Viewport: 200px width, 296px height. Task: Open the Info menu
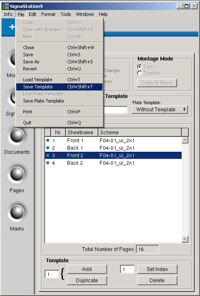click(8, 14)
